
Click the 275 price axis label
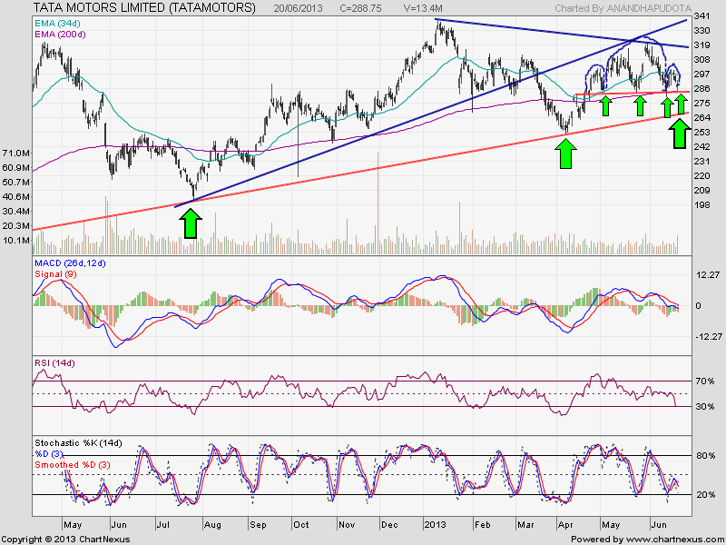701,103
